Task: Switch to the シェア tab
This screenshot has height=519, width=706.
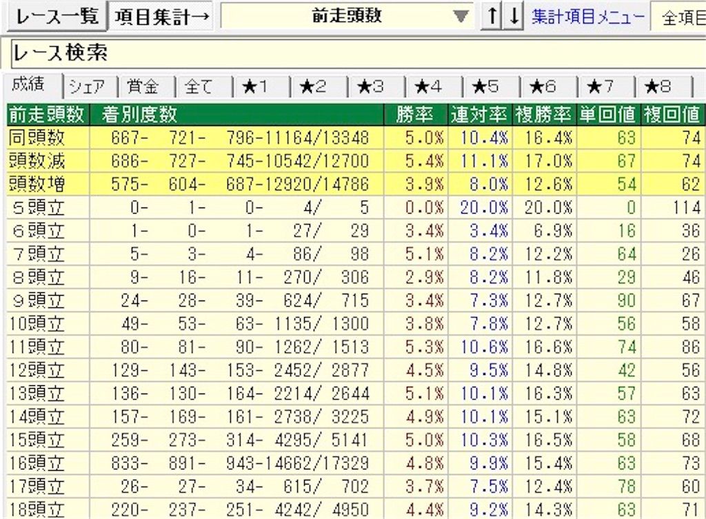Action: coord(88,86)
